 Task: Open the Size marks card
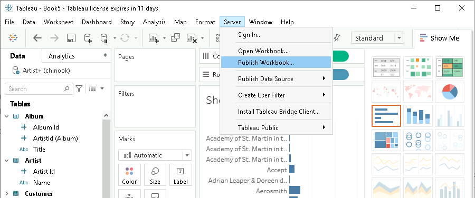pyautogui.click(x=155, y=175)
